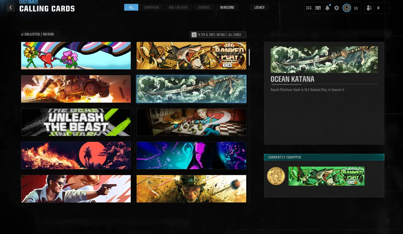Click the Ocean Katana preview image
Image resolution: width=403 pixels, height=234 pixels.
coord(324,59)
